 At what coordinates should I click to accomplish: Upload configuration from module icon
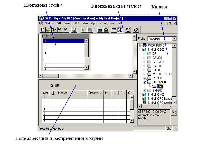coord(106,30)
